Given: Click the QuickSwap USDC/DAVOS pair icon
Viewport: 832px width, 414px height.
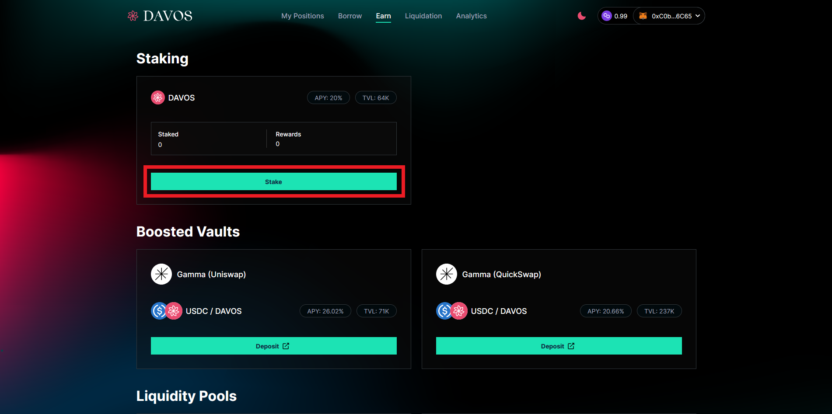Looking at the screenshot, I should [x=452, y=311].
